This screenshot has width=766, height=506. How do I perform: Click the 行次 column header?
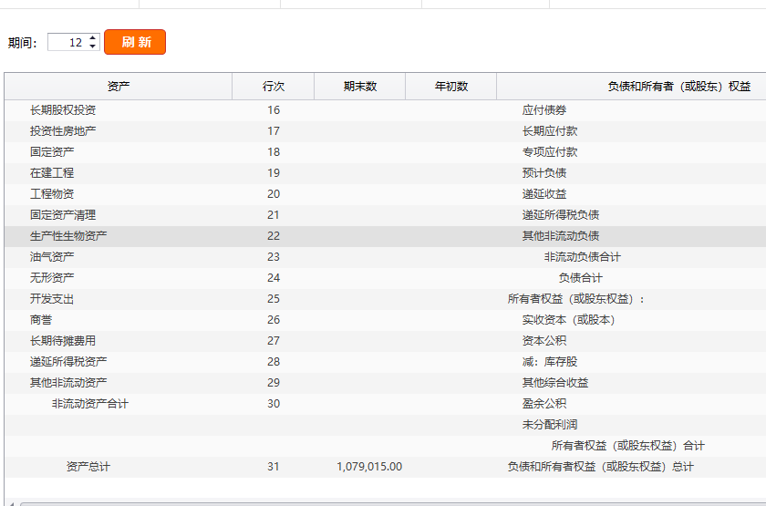(274, 87)
